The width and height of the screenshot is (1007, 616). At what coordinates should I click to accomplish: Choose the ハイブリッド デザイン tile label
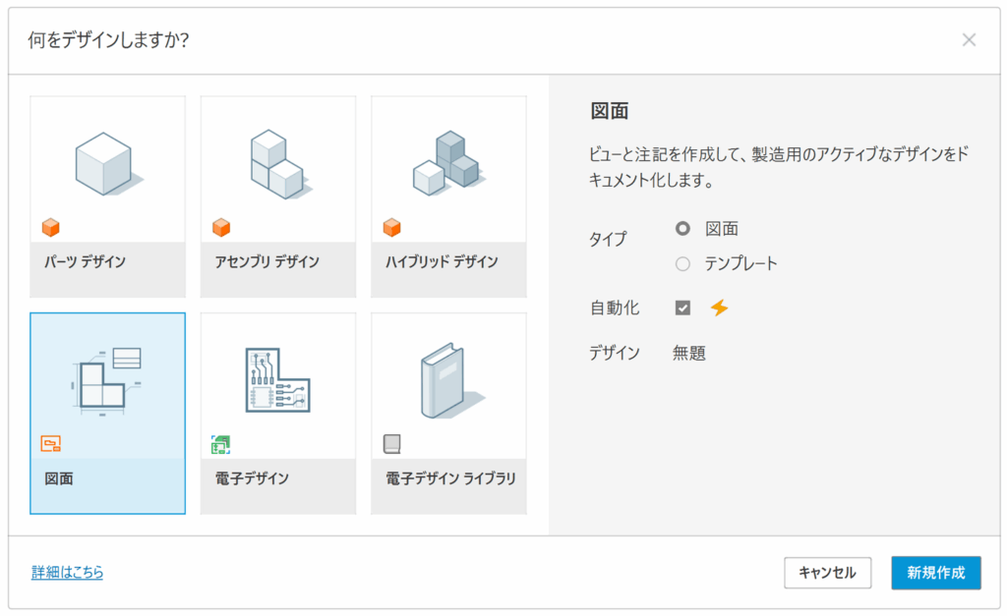pyautogui.click(x=442, y=261)
